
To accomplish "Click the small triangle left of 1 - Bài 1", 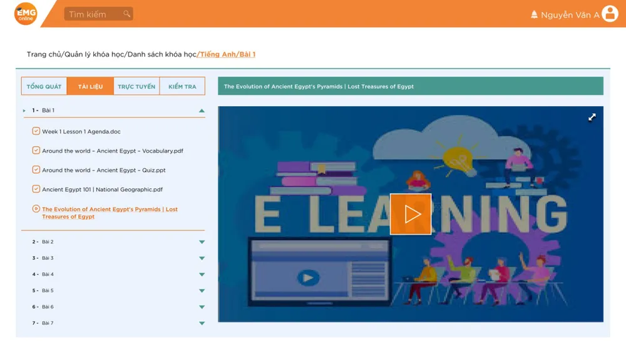I will coord(24,111).
